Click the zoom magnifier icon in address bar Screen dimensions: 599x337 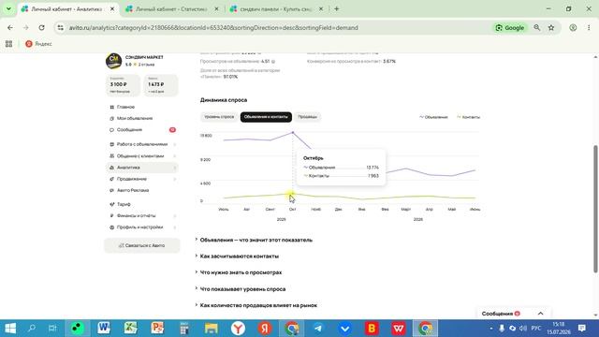coord(536,27)
